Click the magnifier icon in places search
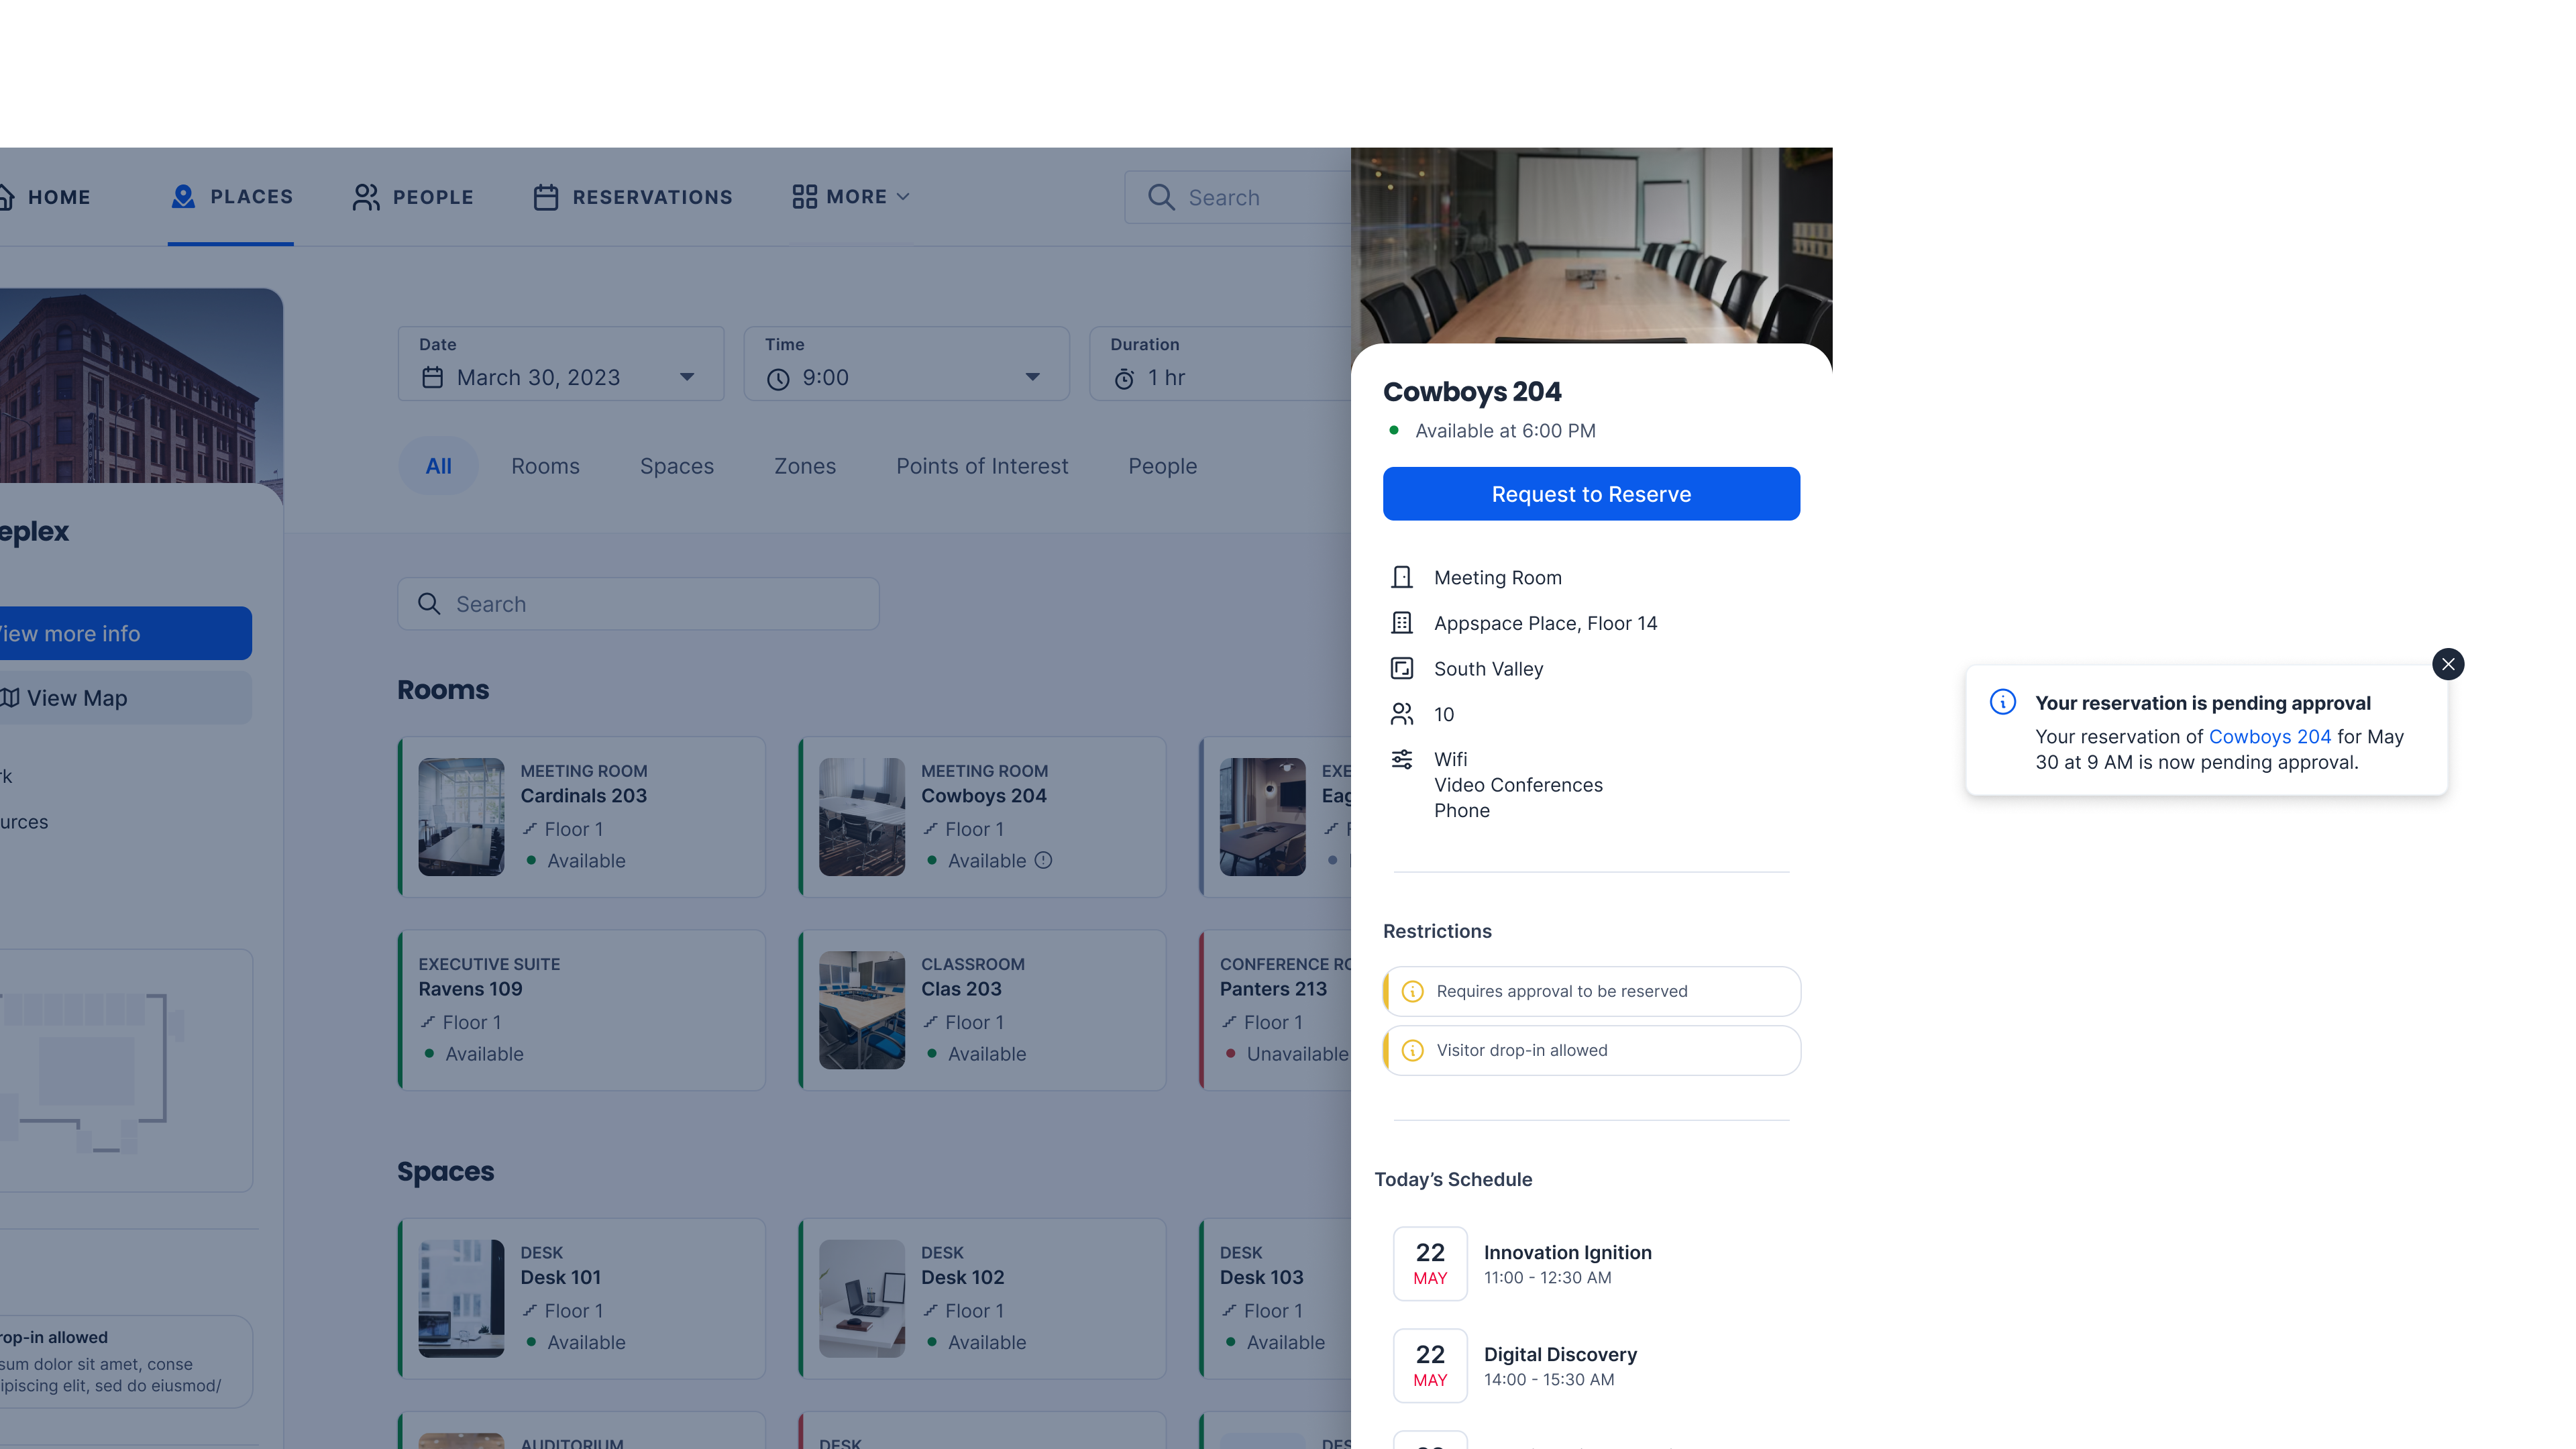Image resolution: width=2576 pixels, height=1449 pixels. pyautogui.click(x=429, y=604)
